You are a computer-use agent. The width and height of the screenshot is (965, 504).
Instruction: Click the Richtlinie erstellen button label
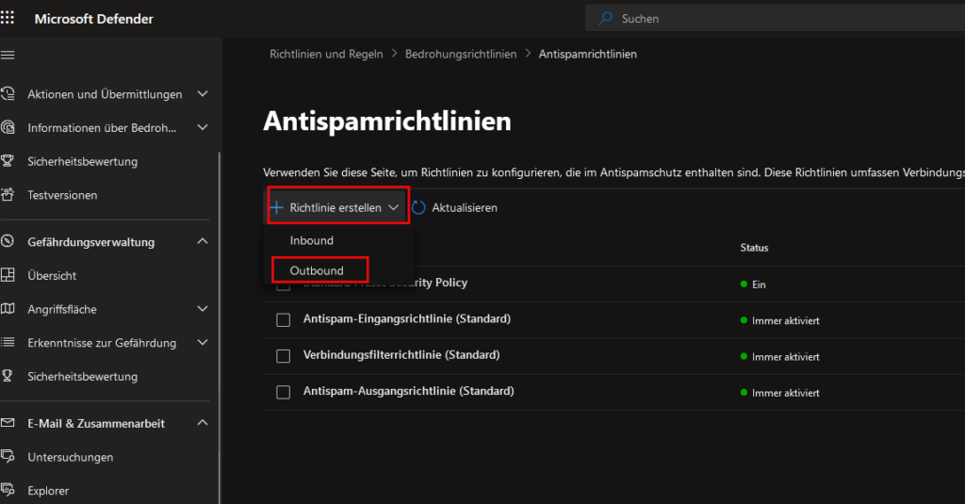(x=335, y=208)
